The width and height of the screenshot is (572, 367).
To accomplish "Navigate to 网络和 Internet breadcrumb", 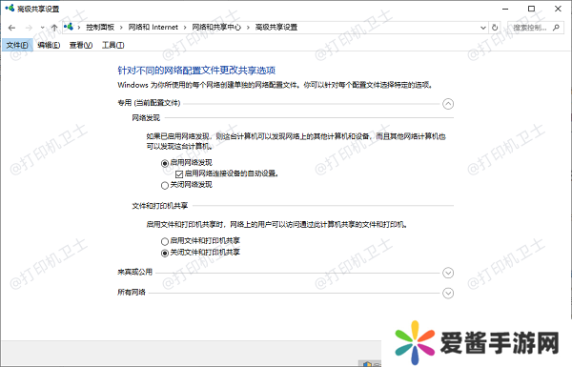I will click(153, 28).
